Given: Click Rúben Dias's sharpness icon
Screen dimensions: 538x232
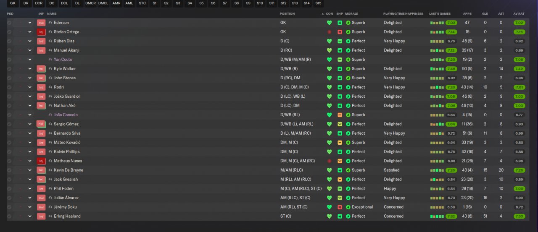Looking at the screenshot, I should coord(340,41).
